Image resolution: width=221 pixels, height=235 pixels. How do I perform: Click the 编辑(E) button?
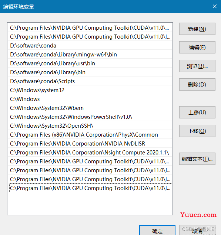tap(197, 48)
